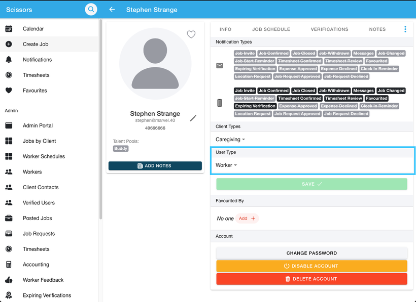Open Worker Schedules from the sidebar
The width and height of the screenshot is (416, 302).
[49, 156]
